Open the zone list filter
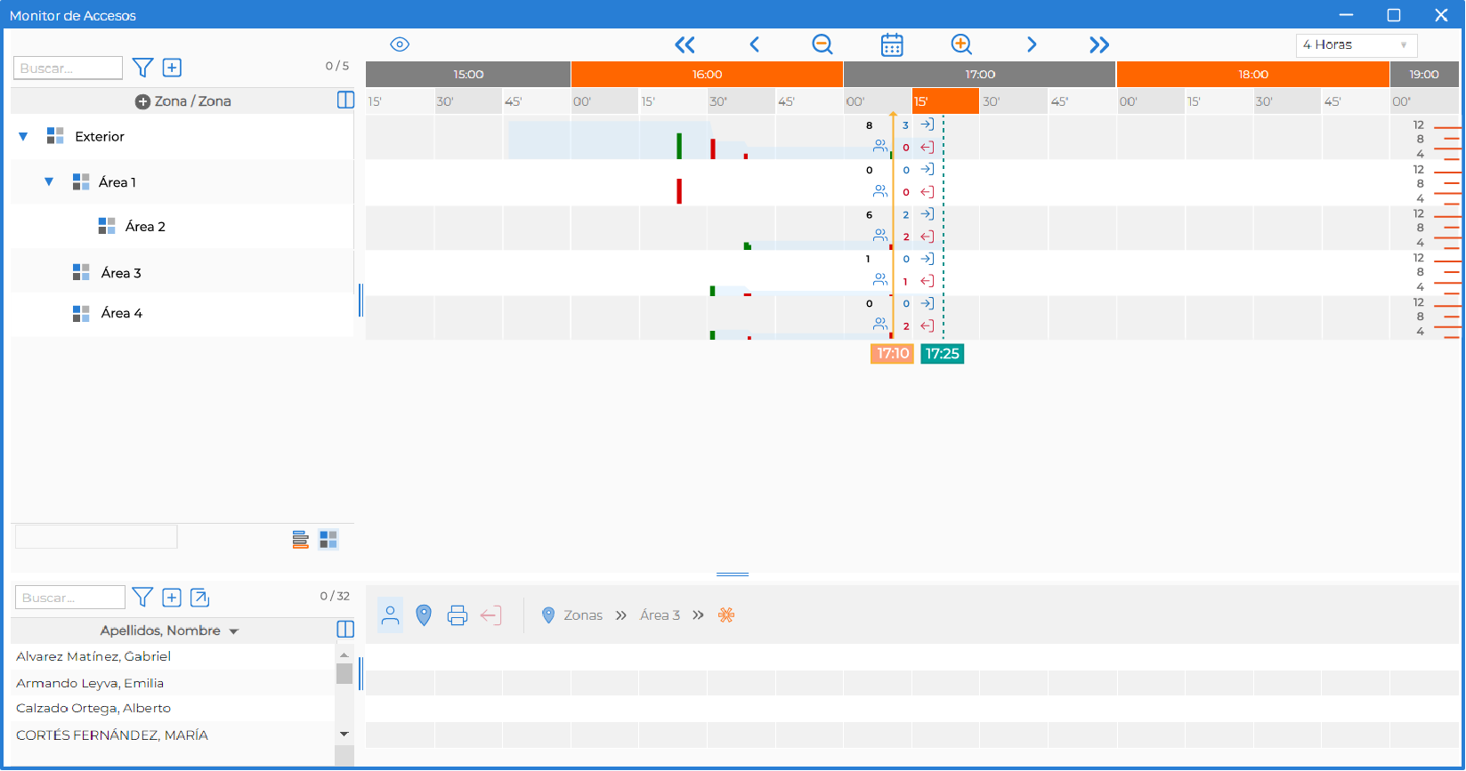The height and width of the screenshot is (771, 1466). point(142,68)
